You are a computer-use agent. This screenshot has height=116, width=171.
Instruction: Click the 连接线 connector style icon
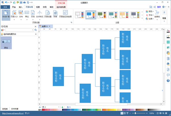tap(157, 14)
